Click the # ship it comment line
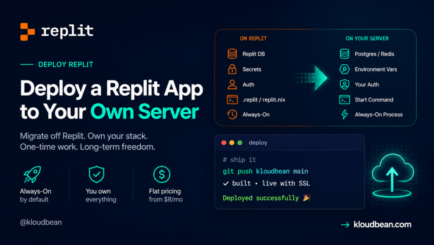Image resolution: width=434 pixels, height=245 pixels. pyautogui.click(x=239, y=160)
